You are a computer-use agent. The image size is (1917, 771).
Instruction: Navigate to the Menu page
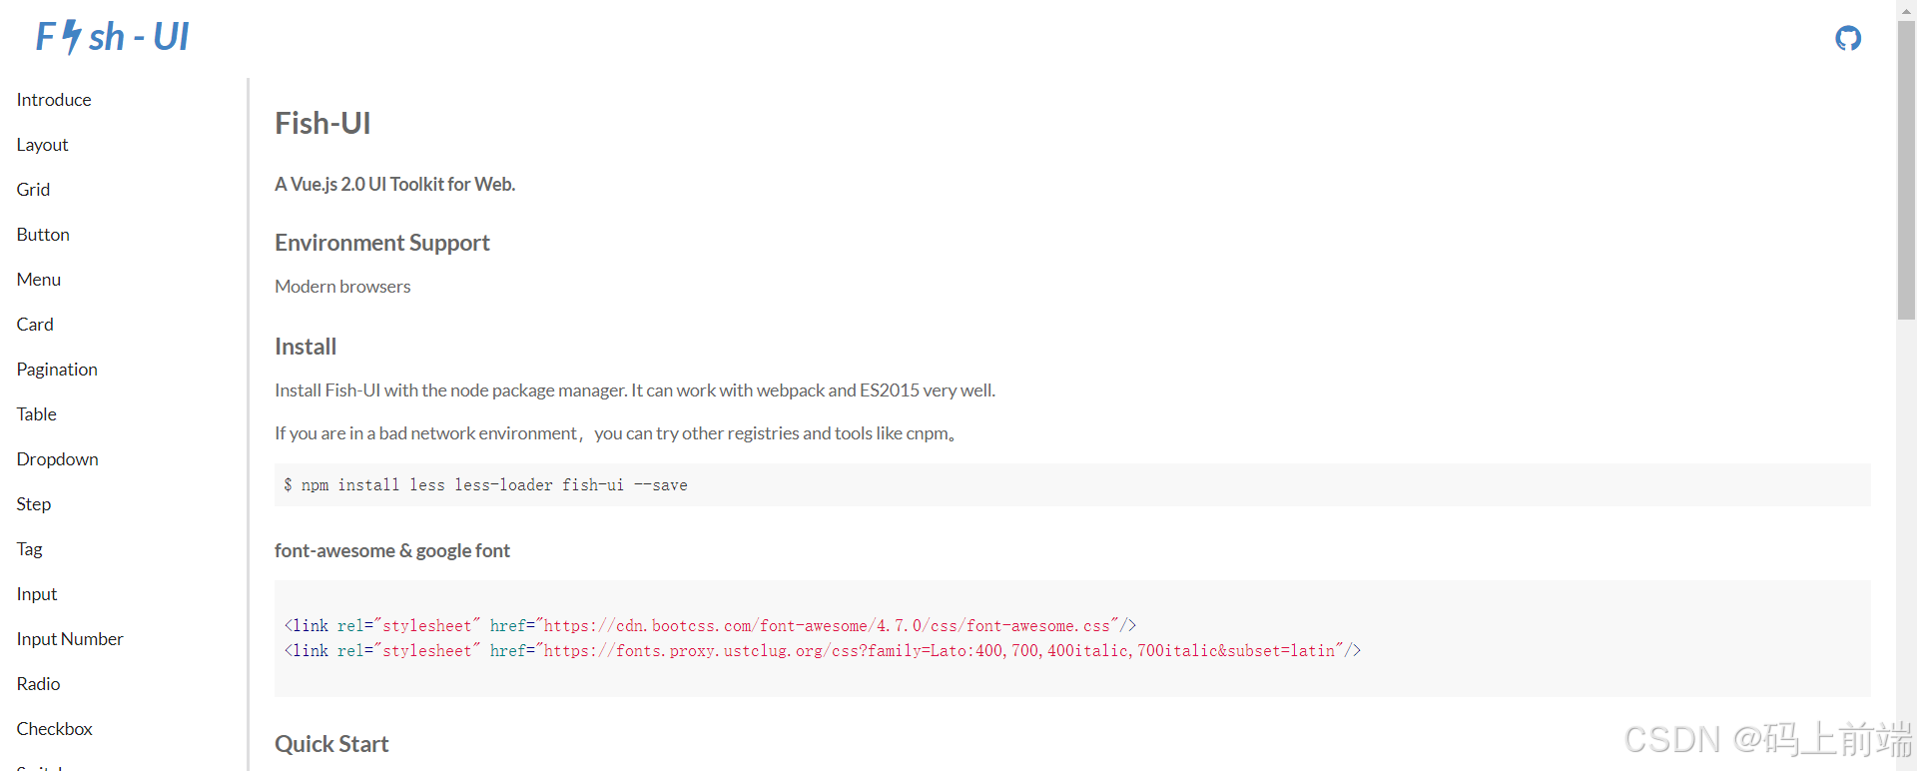pyautogui.click(x=38, y=280)
